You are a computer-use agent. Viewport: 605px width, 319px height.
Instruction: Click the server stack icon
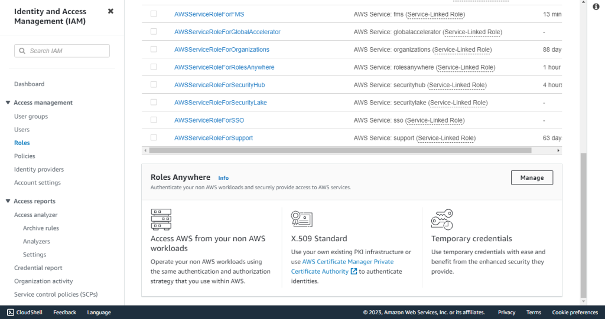[161, 219]
